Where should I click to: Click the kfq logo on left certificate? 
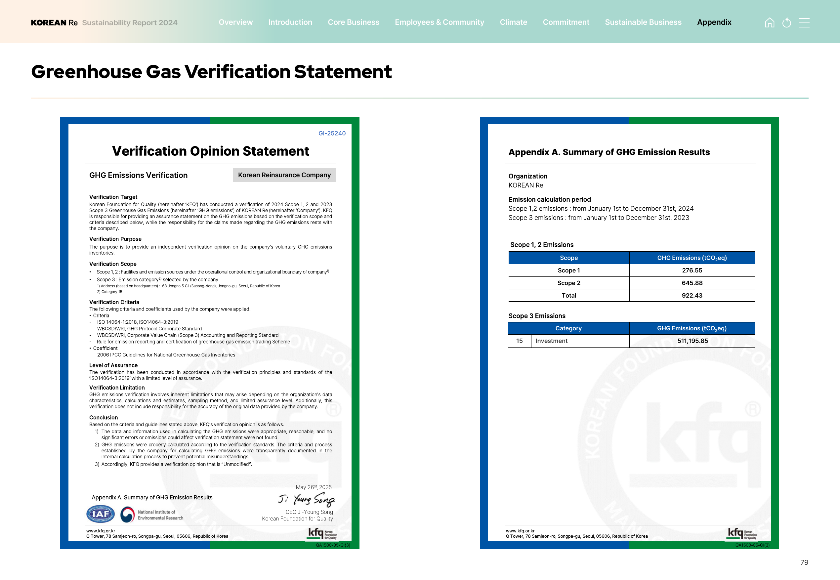(322, 533)
